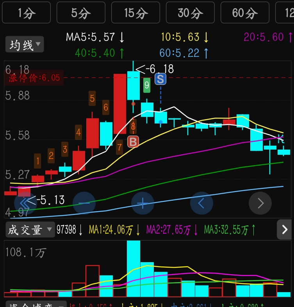The image size is (294, 307).
Task: Tap the 涨停价:6.05 limit-up price label
Action: pyautogui.click(x=34, y=78)
